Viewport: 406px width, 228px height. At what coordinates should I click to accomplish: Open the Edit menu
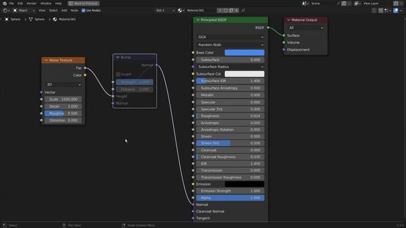pyautogui.click(x=20, y=3)
